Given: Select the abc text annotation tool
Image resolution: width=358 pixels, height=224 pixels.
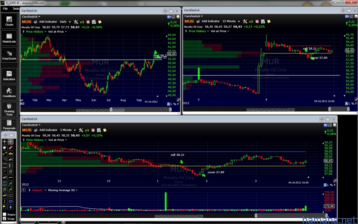Looking at the screenshot, I should [x=11, y=153].
